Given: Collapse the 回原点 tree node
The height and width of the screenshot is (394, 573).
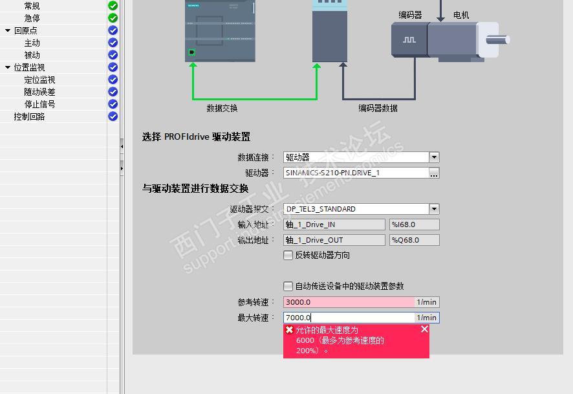Looking at the screenshot, I should [x=8, y=30].
